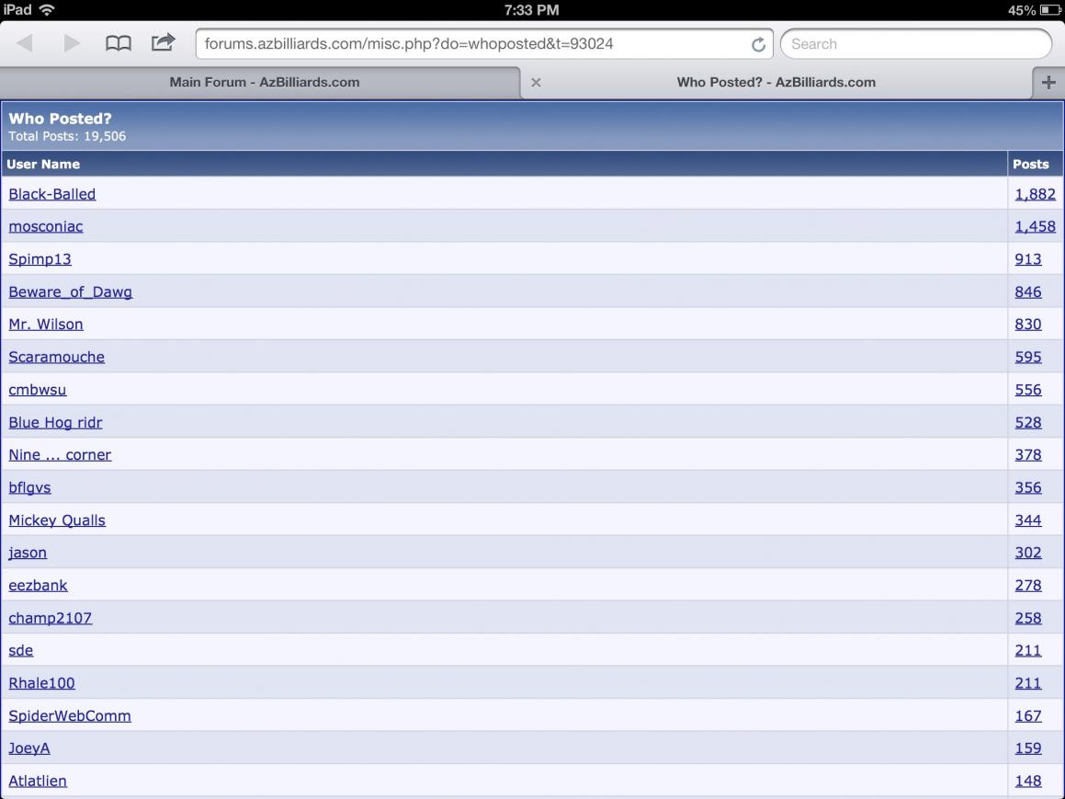This screenshot has height=799, width=1065.
Task: Open mosconiac user profile link
Action: pos(46,226)
